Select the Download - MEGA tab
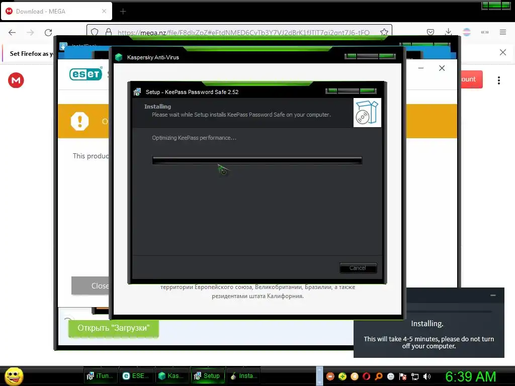 click(56, 11)
